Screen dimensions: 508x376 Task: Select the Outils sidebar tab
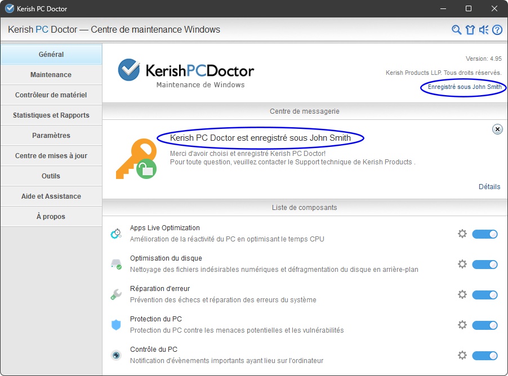(x=51, y=176)
